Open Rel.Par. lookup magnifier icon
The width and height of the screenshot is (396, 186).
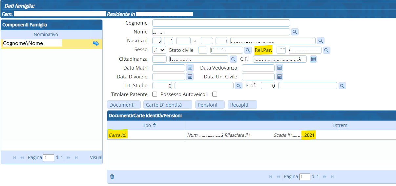326,50
